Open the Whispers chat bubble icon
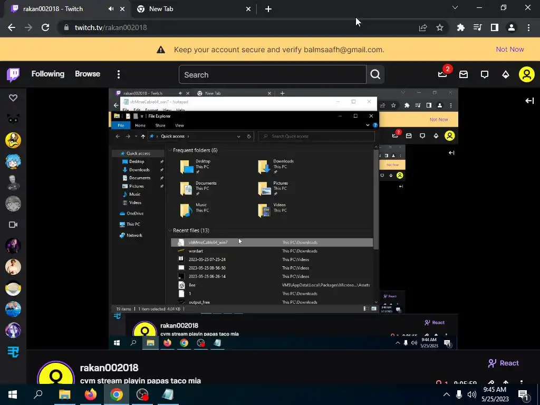Image resolution: width=540 pixels, height=405 pixels. pos(485,74)
